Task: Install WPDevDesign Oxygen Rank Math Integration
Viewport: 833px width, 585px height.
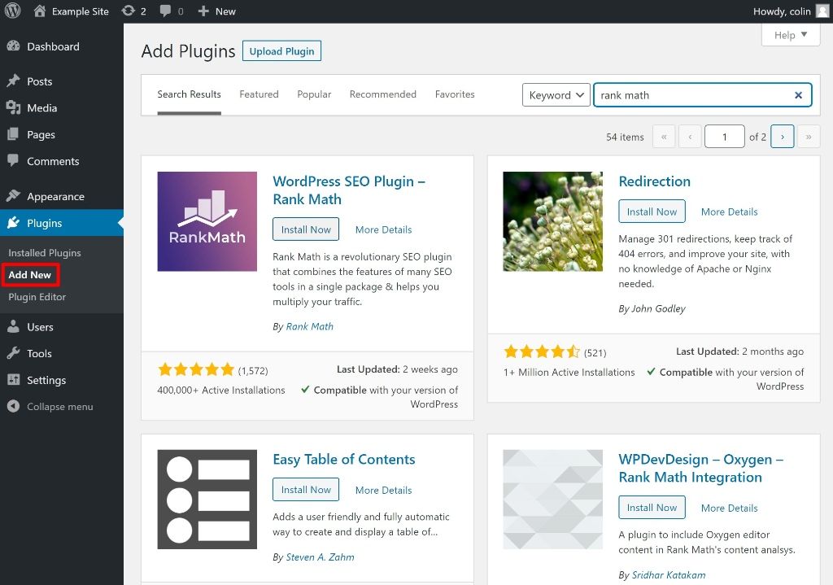Action: point(652,508)
